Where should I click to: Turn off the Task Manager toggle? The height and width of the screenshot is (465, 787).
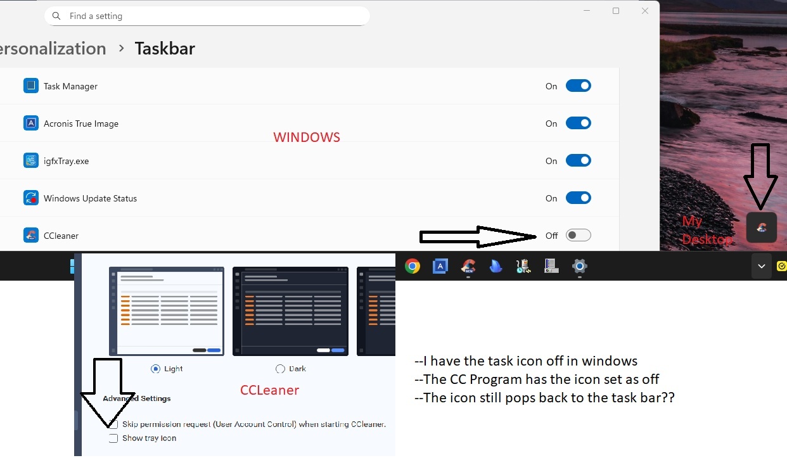tap(578, 86)
